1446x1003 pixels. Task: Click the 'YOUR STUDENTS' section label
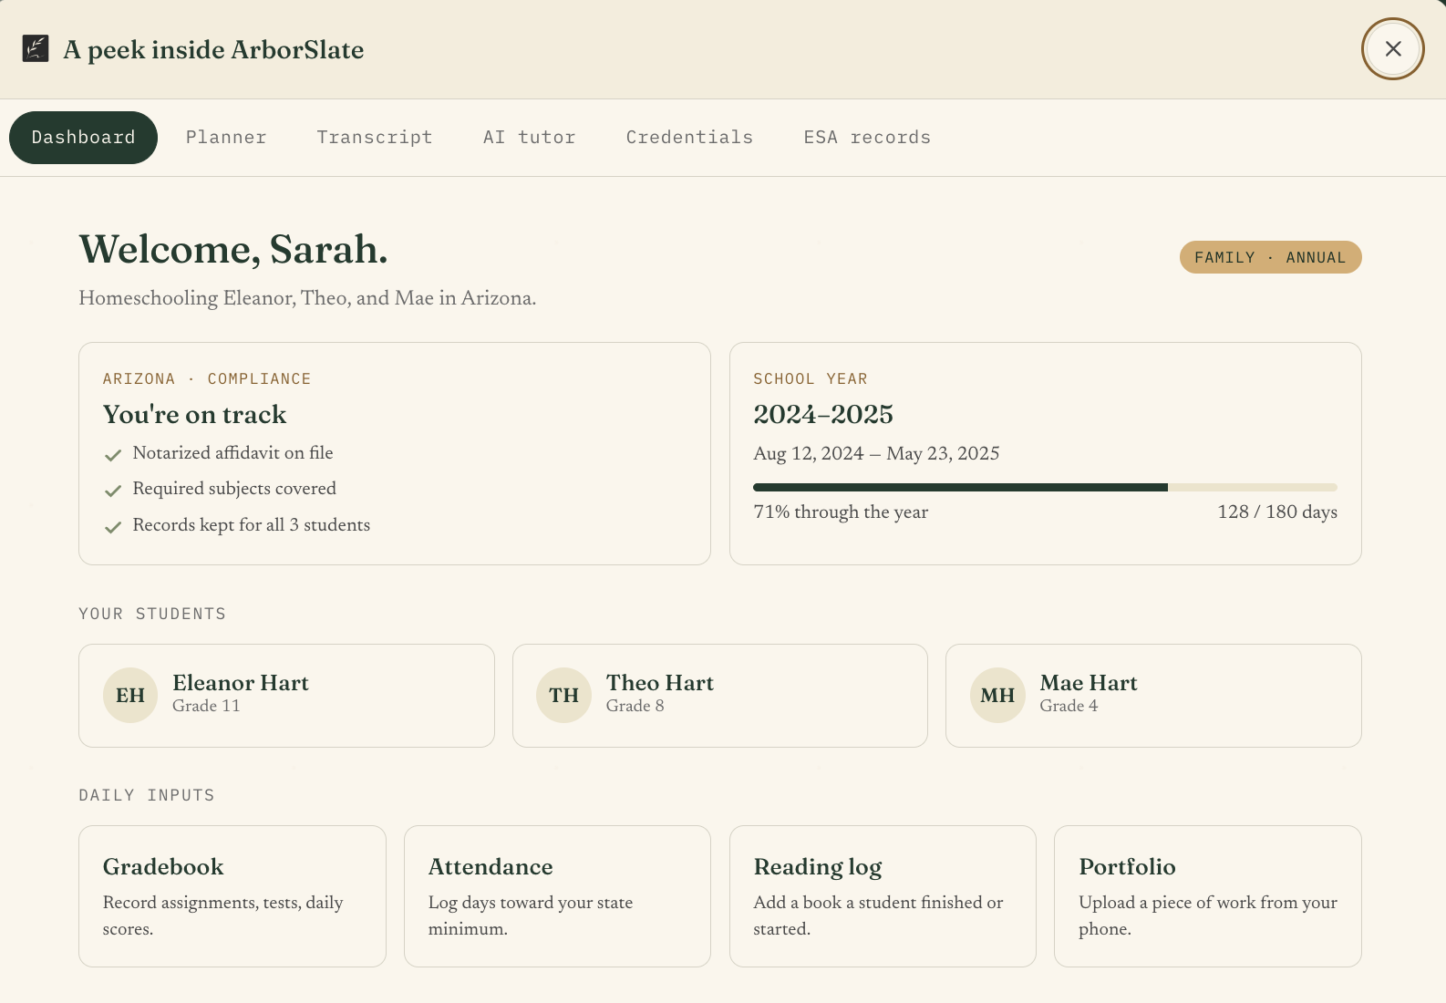(x=152, y=614)
